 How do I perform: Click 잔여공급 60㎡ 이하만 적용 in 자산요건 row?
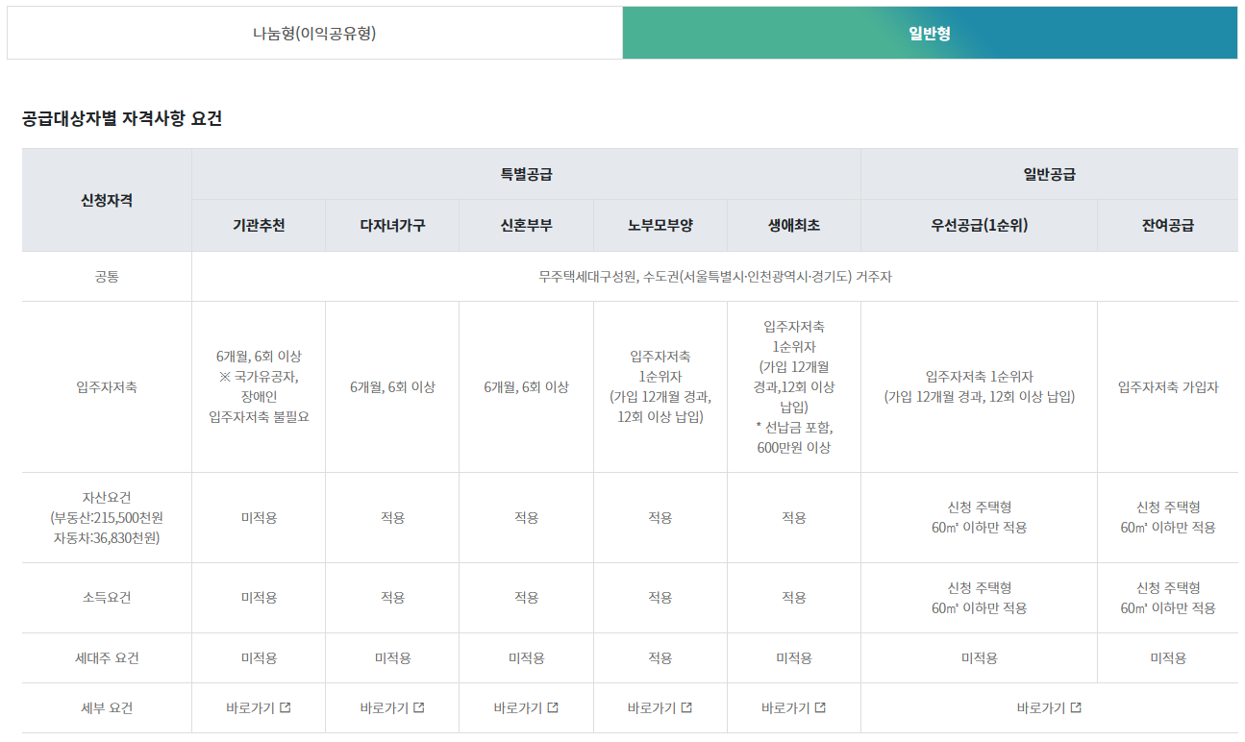(1167, 517)
